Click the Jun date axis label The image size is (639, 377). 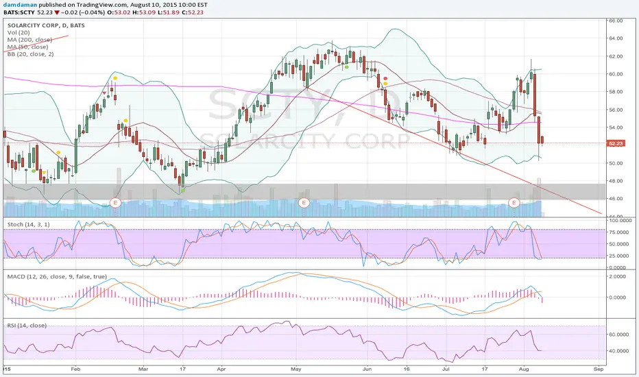click(x=367, y=369)
